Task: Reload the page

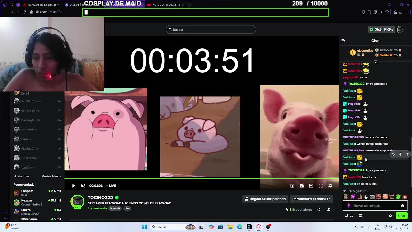Action: pos(24,12)
